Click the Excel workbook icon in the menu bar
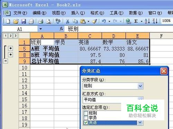 point(7,13)
